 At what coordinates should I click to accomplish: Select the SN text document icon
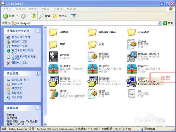pyautogui.click(x=132, y=94)
